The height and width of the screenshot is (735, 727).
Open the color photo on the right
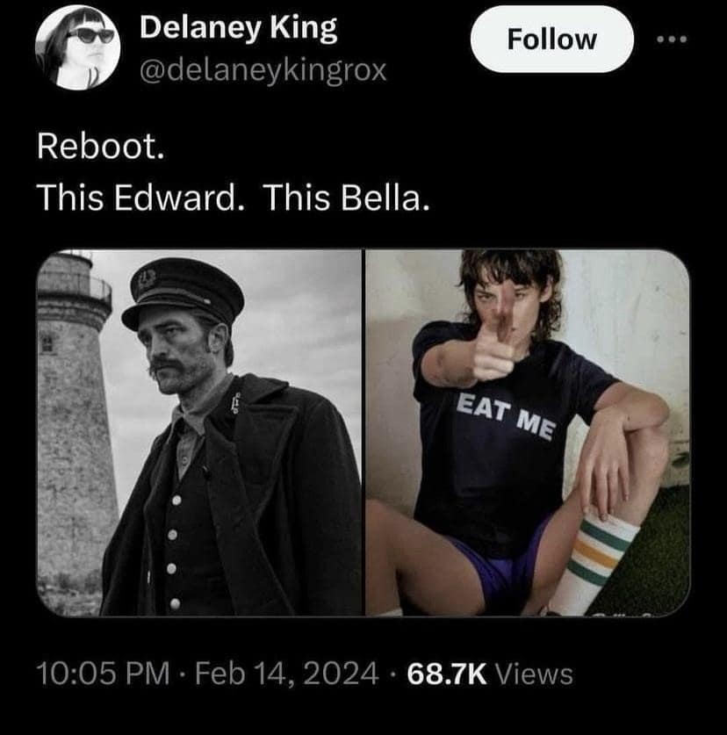click(x=527, y=432)
